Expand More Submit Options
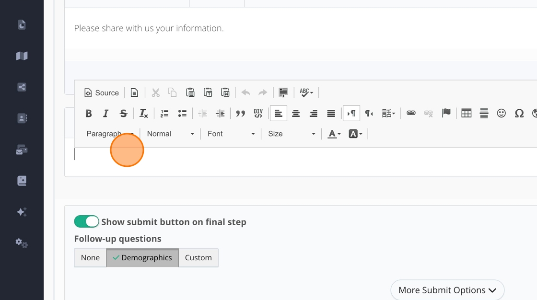 click(x=447, y=290)
